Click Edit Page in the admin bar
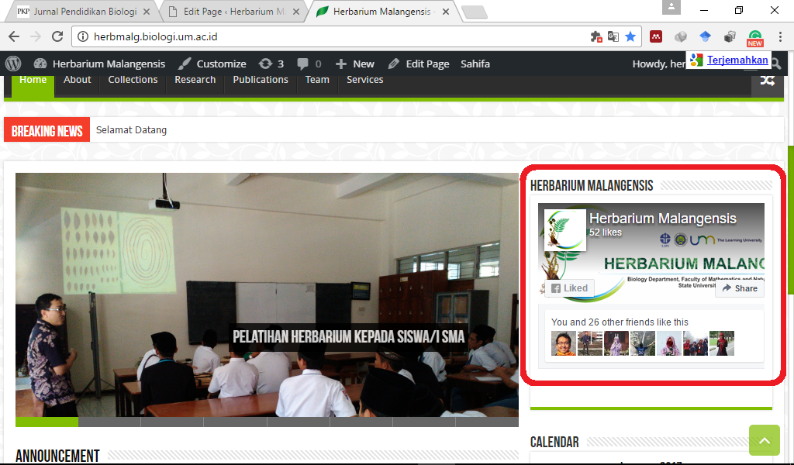 419,64
